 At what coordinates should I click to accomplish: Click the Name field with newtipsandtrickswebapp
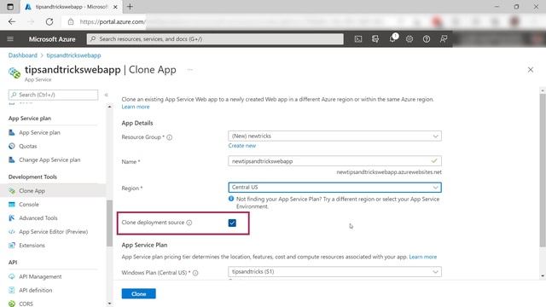(334, 161)
